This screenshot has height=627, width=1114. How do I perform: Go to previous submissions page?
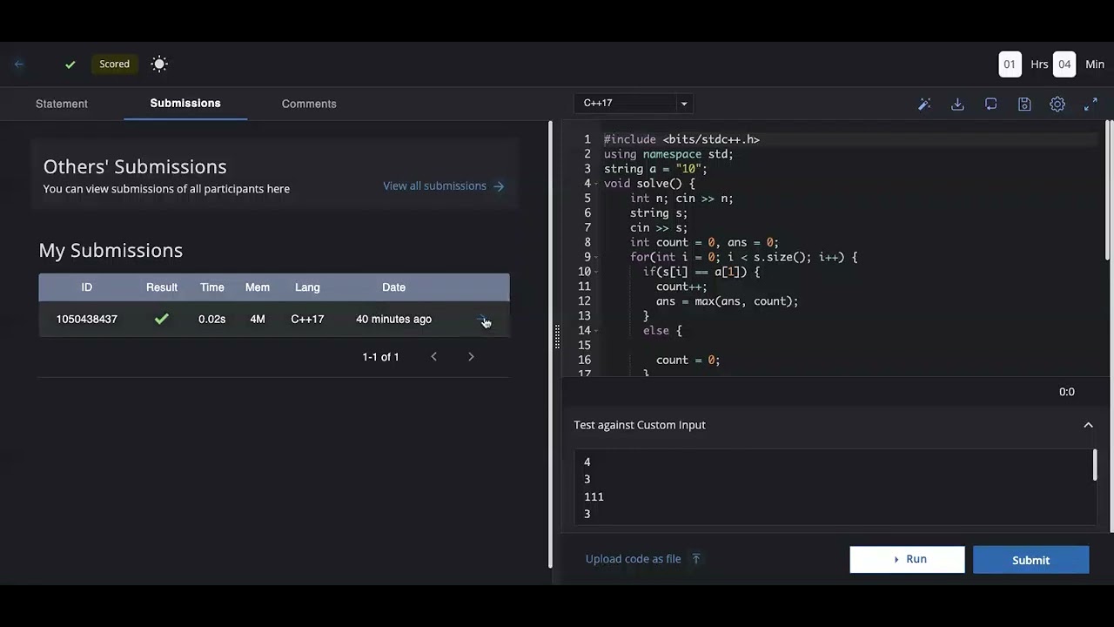tap(433, 356)
